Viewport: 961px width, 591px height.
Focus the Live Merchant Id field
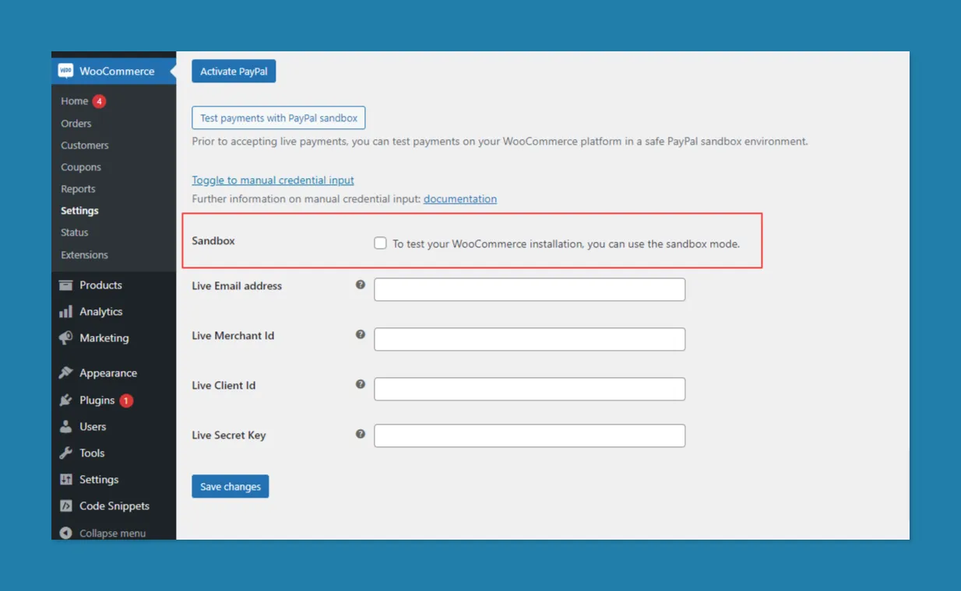tap(530, 339)
